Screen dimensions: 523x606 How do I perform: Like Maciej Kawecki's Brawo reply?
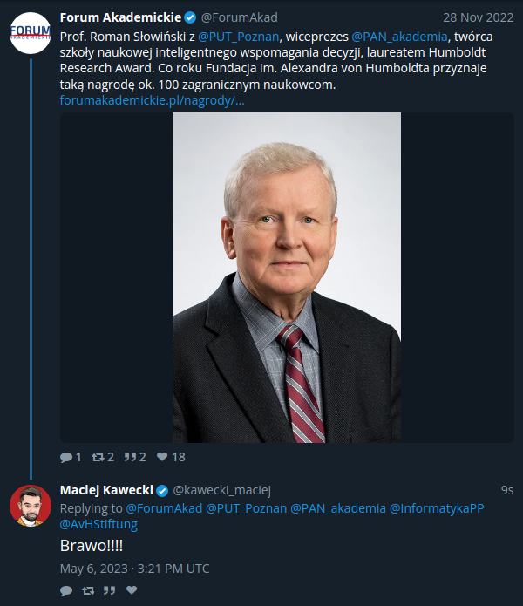(x=132, y=590)
